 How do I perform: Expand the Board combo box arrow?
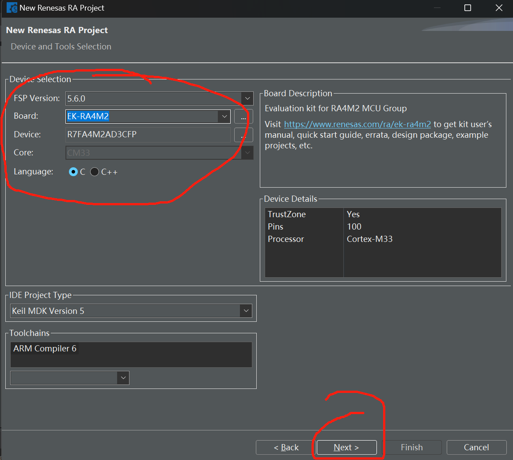pos(224,117)
